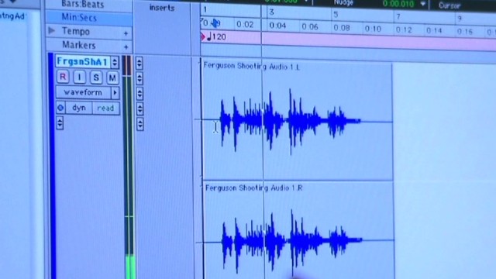This screenshot has height=279, width=496.
Task: Solo the FrgsnShA1 track
Action: coord(96,77)
